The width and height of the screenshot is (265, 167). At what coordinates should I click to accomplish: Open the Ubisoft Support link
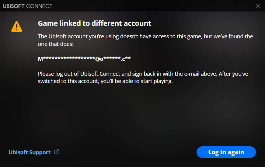[30, 152]
